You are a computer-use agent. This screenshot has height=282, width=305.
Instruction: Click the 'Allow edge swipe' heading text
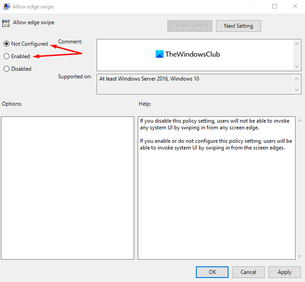point(34,22)
